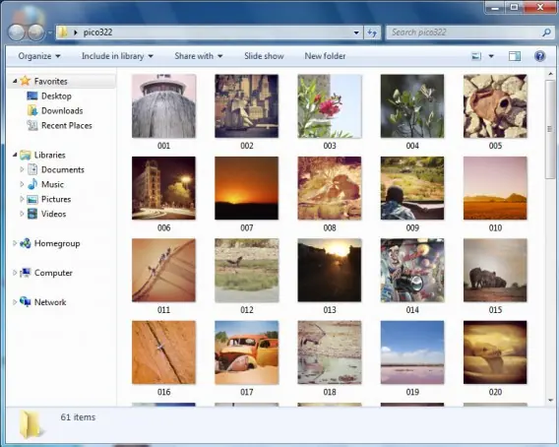Start the Slide show
Image resolution: width=559 pixels, height=447 pixels.
click(x=264, y=56)
